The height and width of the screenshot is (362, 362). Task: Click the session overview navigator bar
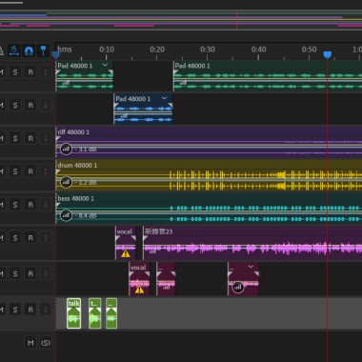(x=181, y=20)
